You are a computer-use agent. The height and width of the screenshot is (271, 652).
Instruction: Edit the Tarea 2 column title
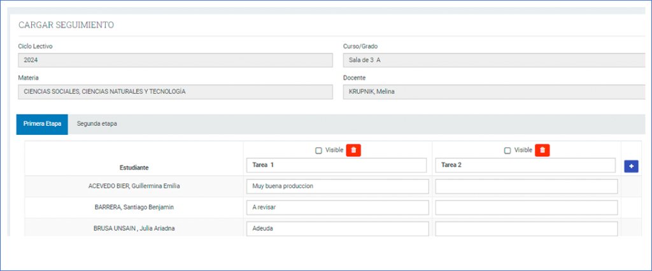525,165
